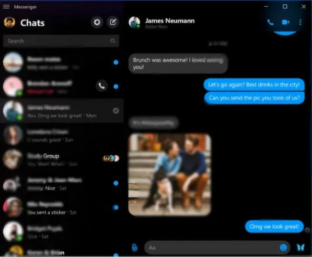
Task: Open the 'You sent a sticker' conversation
Action: click(61, 208)
